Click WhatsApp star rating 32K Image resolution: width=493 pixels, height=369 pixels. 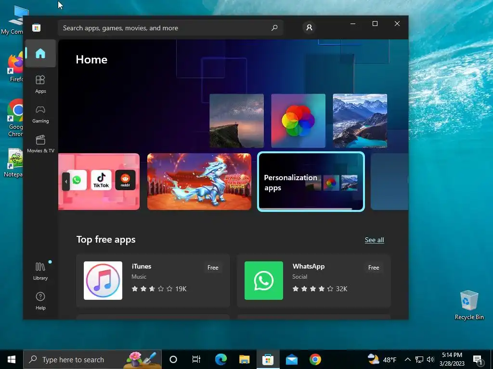[x=320, y=289]
